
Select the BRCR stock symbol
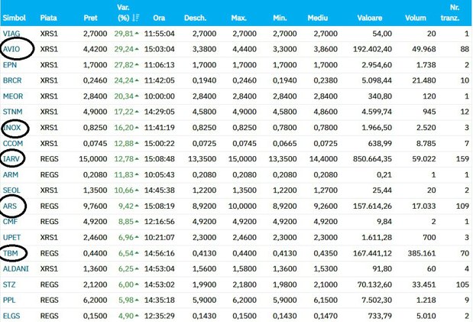[x=12, y=80]
